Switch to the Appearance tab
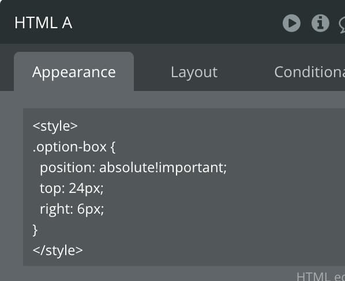Image resolution: width=345 pixels, height=281 pixels. point(74,72)
